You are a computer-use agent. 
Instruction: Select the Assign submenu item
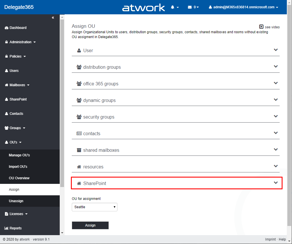point(30,190)
